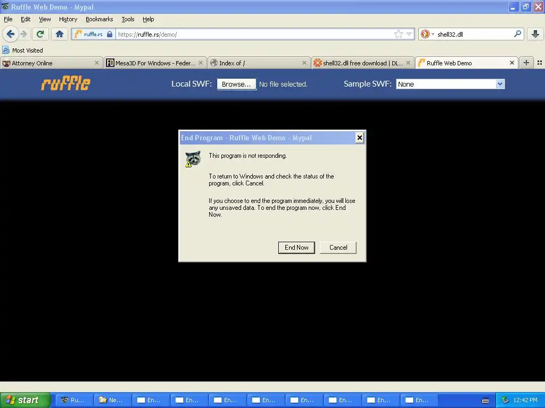The image size is (545, 408).
Task: Go to the Home page icon
Action: (x=60, y=34)
